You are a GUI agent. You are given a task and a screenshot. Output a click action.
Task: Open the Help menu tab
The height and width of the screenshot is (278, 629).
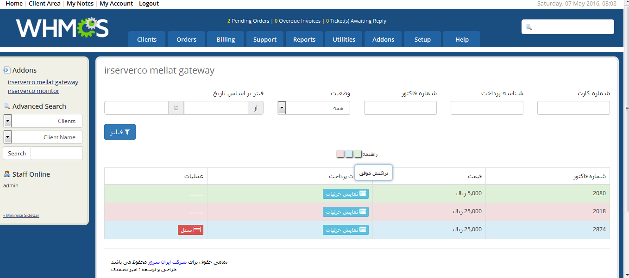[x=462, y=39]
